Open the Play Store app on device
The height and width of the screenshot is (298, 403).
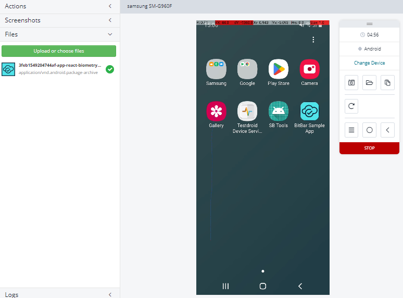(x=279, y=69)
